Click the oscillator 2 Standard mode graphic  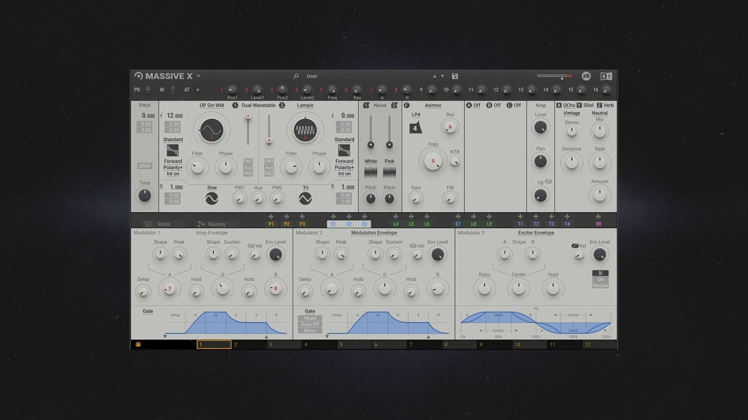344,150
